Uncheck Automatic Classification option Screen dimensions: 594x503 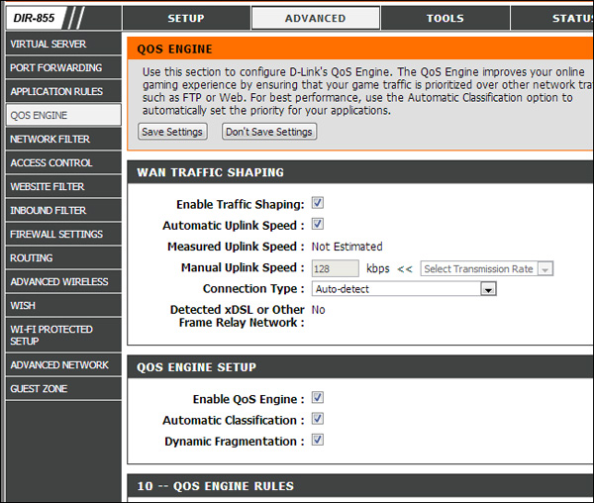tap(318, 420)
